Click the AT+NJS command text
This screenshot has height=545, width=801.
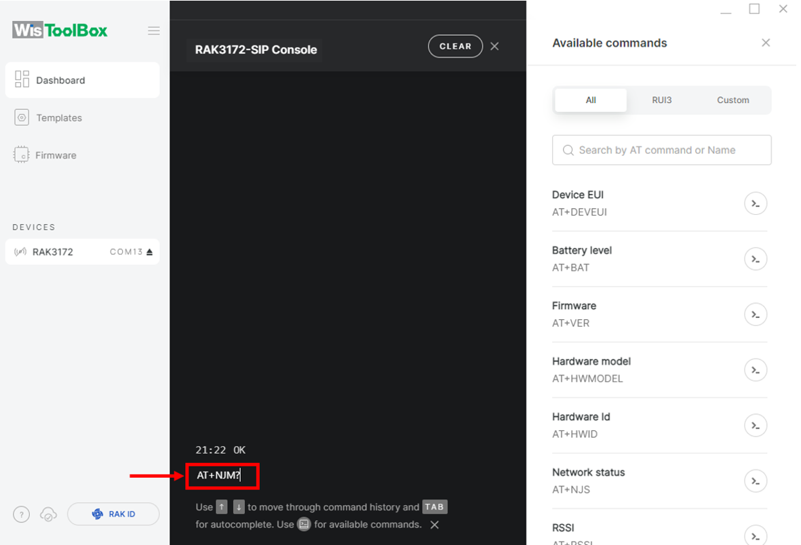point(571,489)
